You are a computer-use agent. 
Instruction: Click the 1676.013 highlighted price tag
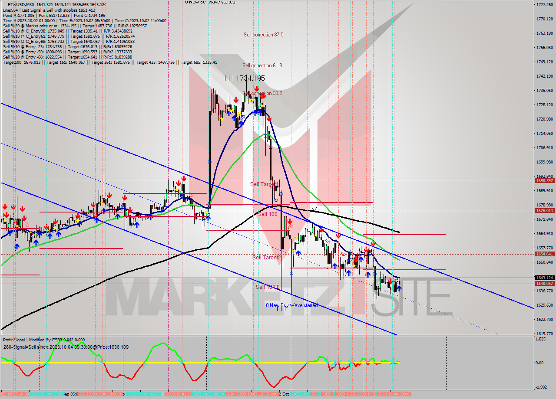click(544, 210)
